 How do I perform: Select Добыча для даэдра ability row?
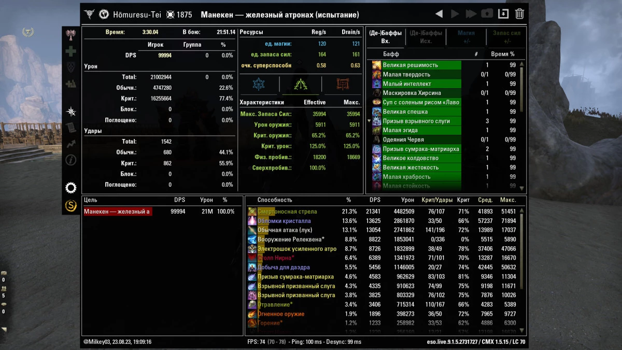point(383,268)
